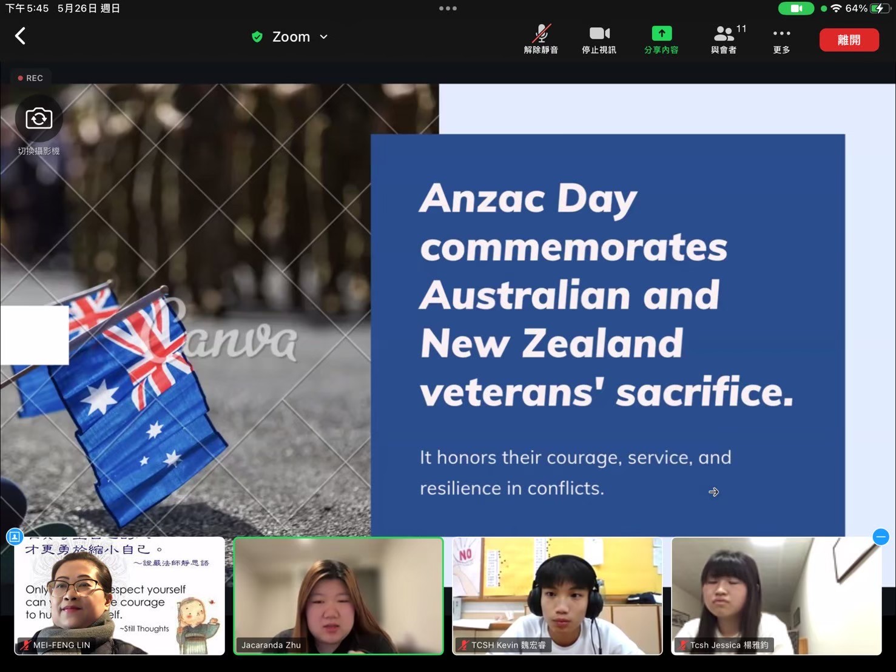The width and height of the screenshot is (896, 672).
Task: Select MEI-FENG LIN's video tile
Action: tap(120, 596)
